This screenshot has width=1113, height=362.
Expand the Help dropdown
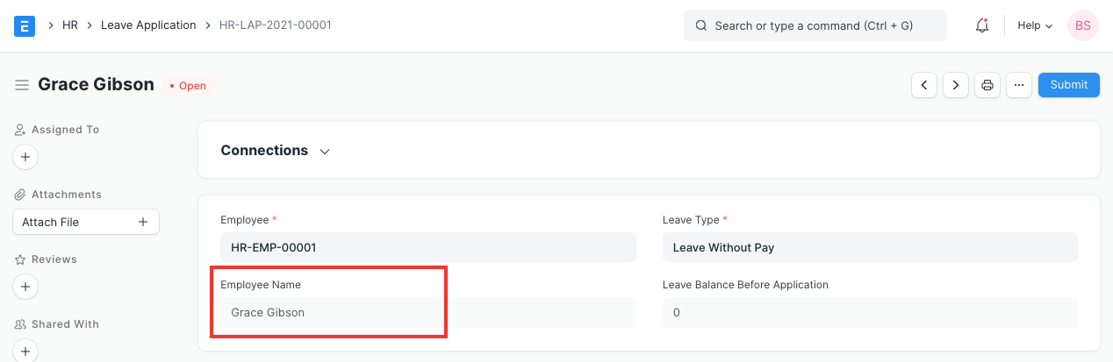coord(1035,25)
